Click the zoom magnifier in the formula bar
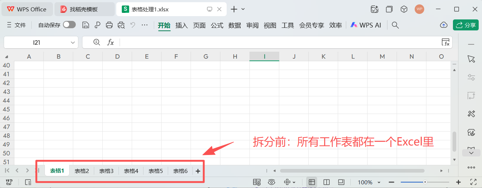The width and height of the screenshot is (482, 188). point(97,42)
